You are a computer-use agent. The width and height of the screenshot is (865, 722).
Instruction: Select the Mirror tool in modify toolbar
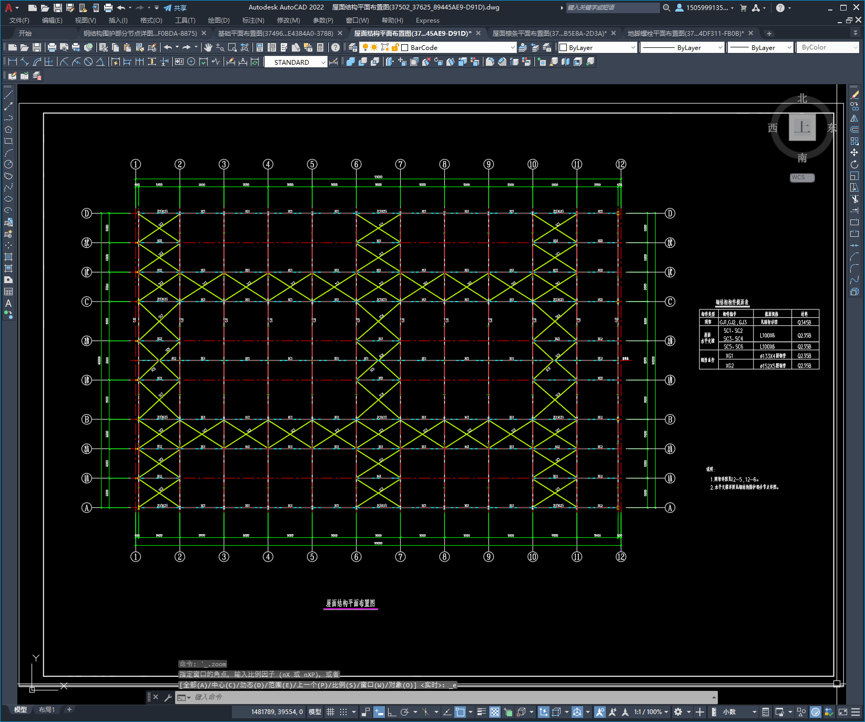tap(854, 118)
